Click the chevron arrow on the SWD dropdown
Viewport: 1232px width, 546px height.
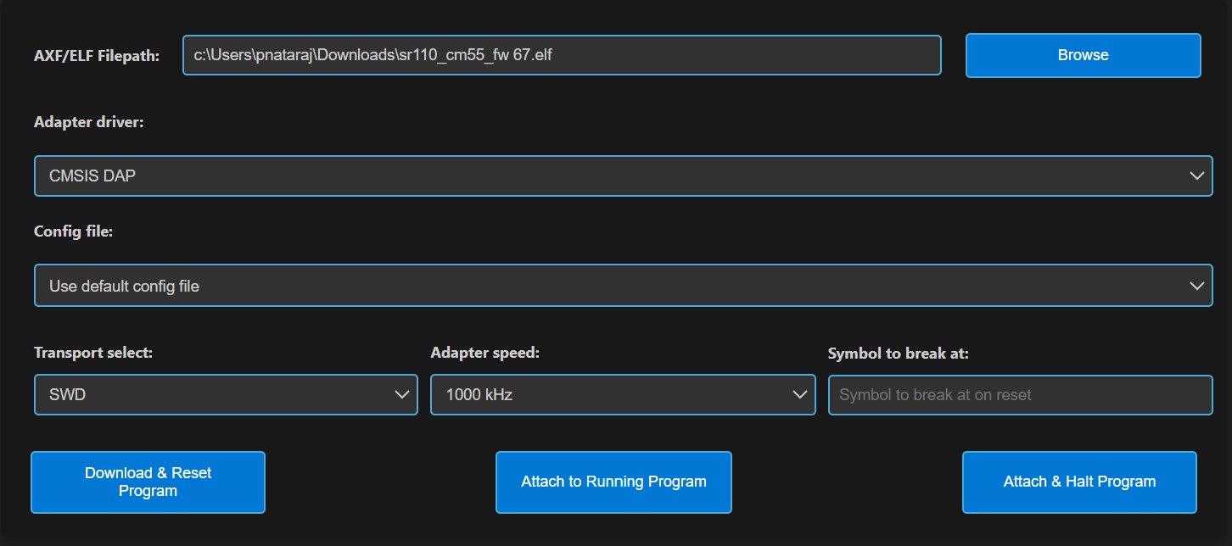(402, 395)
